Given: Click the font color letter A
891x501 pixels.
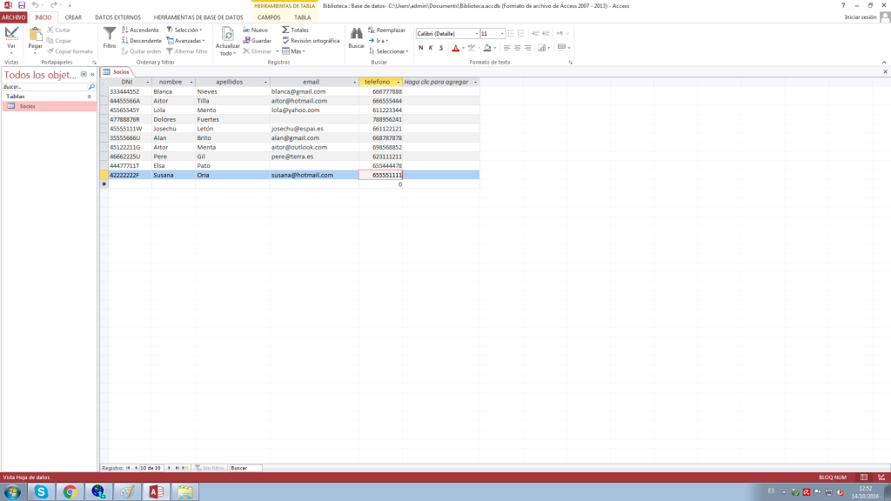Looking at the screenshot, I should pyautogui.click(x=454, y=48).
